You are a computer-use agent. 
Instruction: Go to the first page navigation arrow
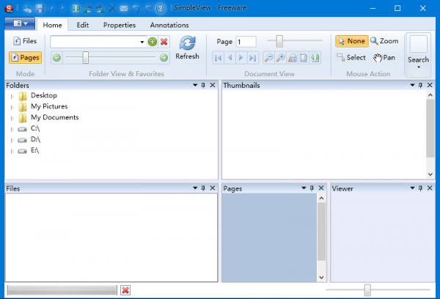[218, 57]
